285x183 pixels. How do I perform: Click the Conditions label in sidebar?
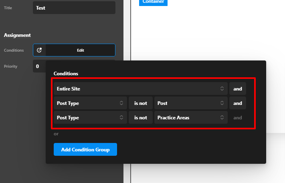point(14,50)
